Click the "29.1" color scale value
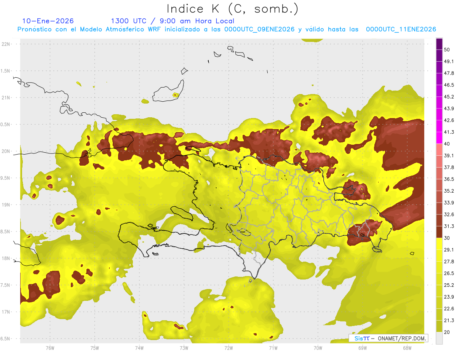The height and width of the screenshot is (353, 457). pos(449,250)
